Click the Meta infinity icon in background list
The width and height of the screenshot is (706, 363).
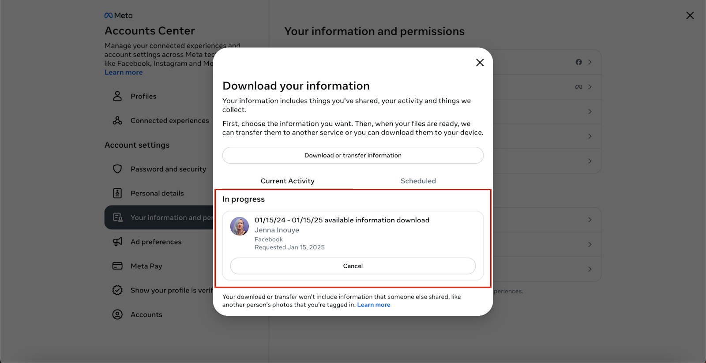[578, 87]
